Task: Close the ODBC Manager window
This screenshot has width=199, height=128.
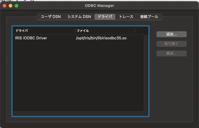Action: [4, 6]
